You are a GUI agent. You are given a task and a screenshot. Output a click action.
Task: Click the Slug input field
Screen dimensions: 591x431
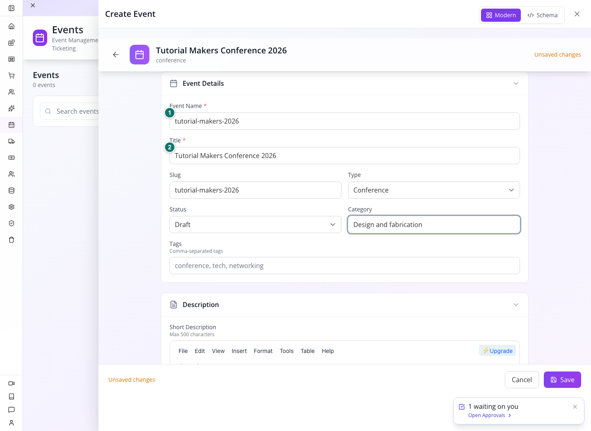point(255,190)
